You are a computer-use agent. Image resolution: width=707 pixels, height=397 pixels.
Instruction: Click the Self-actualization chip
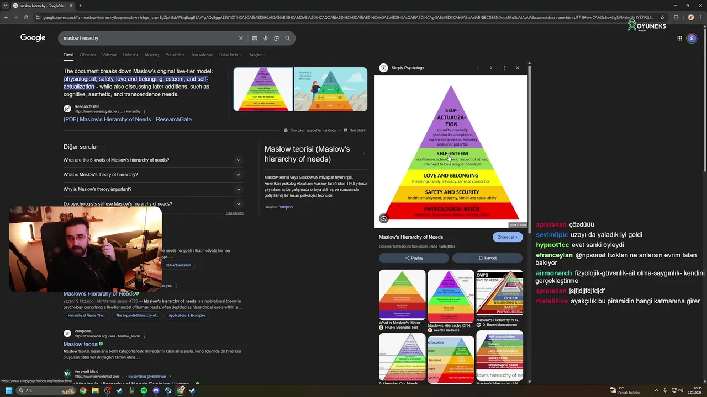point(178,265)
